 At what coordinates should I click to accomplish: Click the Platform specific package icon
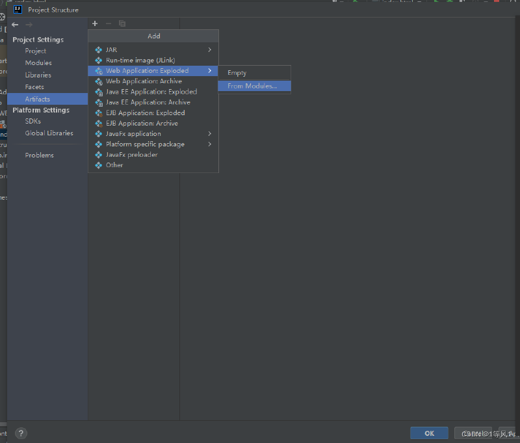(x=99, y=144)
